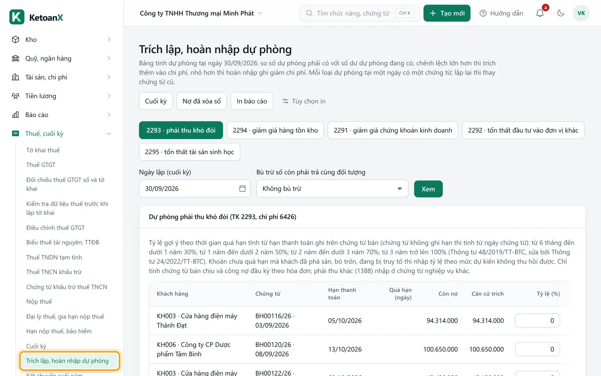Switch to 2294 · giảm giá hàng tồn kho
601x376 pixels.
pyautogui.click(x=275, y=130)
